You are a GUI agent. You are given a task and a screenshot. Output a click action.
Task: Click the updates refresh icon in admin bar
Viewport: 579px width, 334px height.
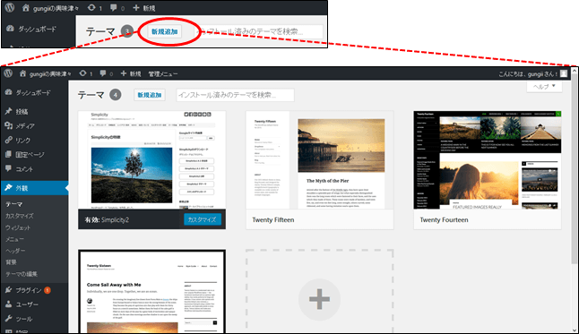(83, 73)
